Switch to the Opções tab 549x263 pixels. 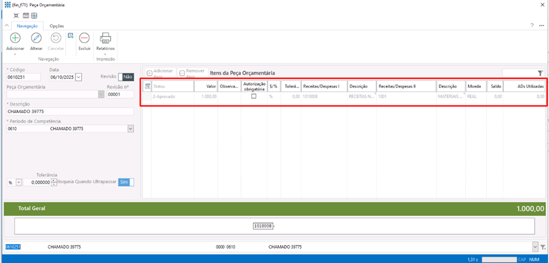(57, 25)
